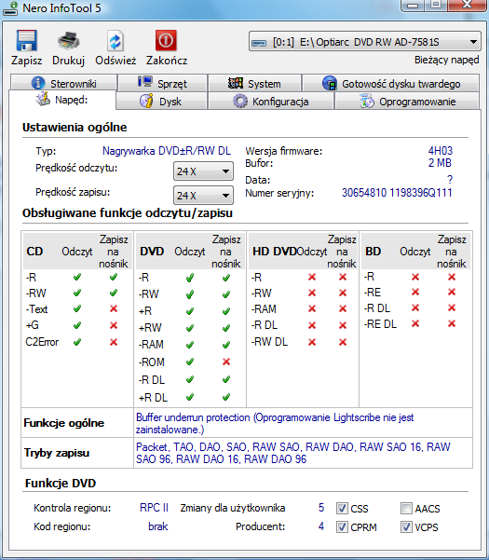
Task: Click the Data question mark value
Action: click(x=450, y=180)
